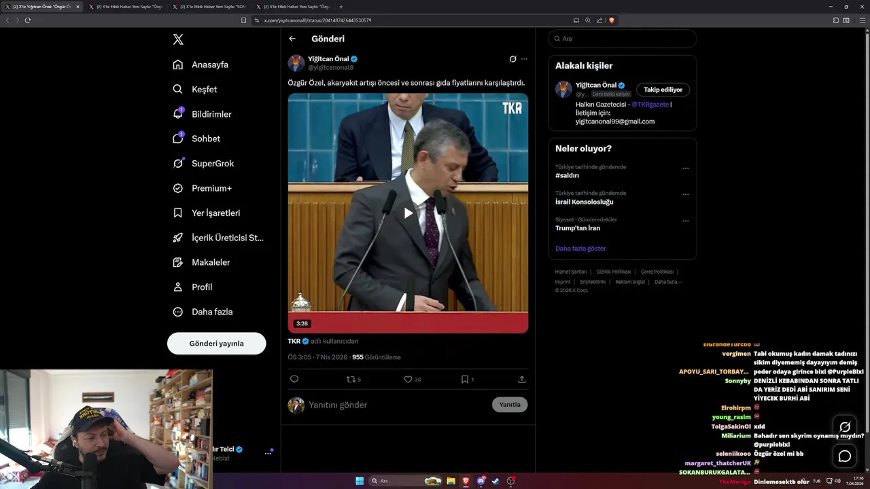Click the Profil person icon
This screenshot has height=489, width=870.
pyautogui.click(x=178, y=287)
